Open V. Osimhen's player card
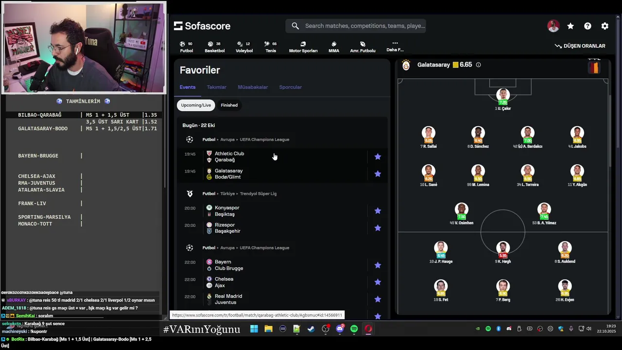Image resolution: width=622 pixels, height=350 pixels. [462, 214]
